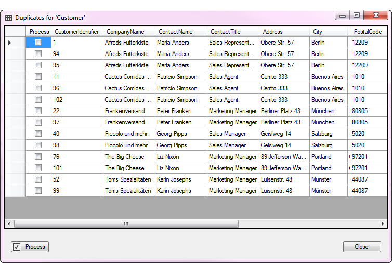Check the Process box for customer 94
Viewport: 392px width, 263px height.
click(x=38, y=54)
